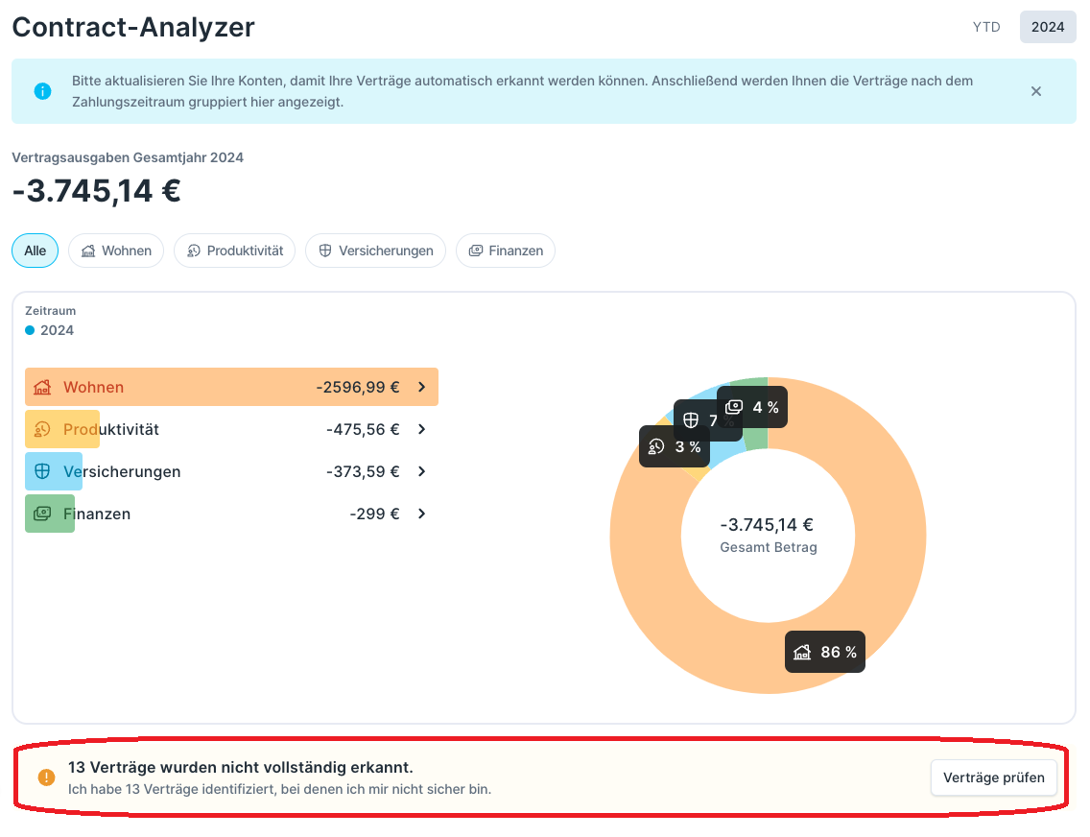The width and height of the screenshot is (1090, 837).
Task: Switch period to YTD
Action: [x=986, y=27]
